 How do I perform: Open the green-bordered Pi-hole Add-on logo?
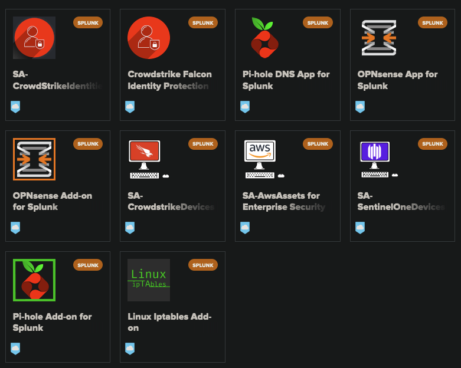tap(34, 280)
